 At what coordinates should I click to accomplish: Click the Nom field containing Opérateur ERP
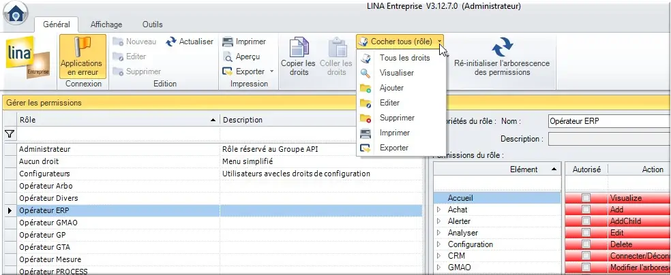pos(610,121)
